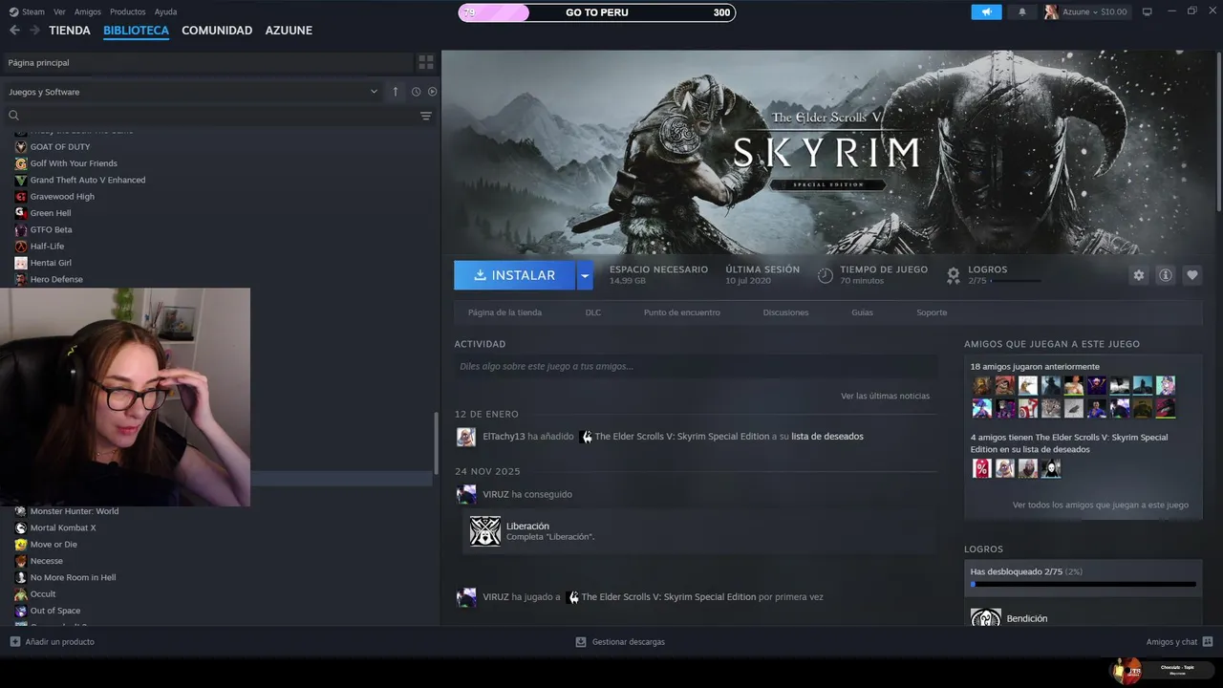Click the recent activity clock icon
The height and width of the screenshot is (688, 1223).
(416, 92)
